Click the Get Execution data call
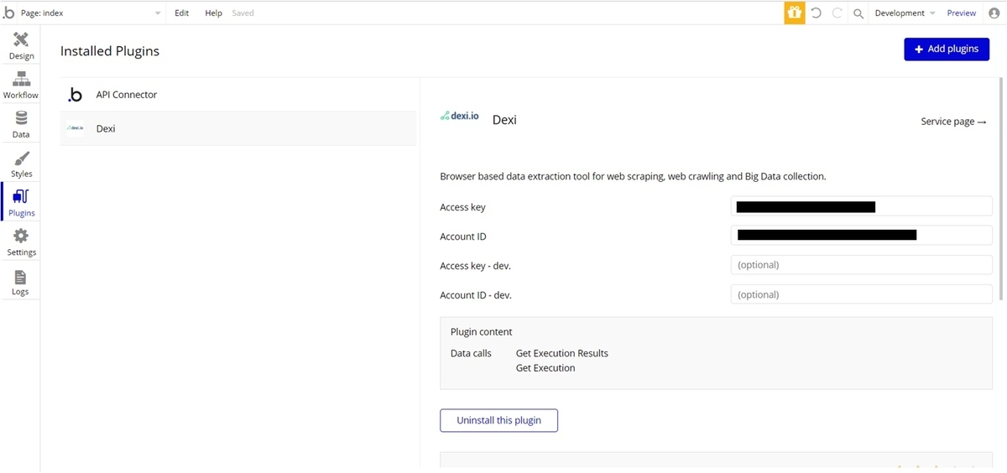Image resolution: width=1007 pixels, height=473 pixels. click(x=545, y=368)
